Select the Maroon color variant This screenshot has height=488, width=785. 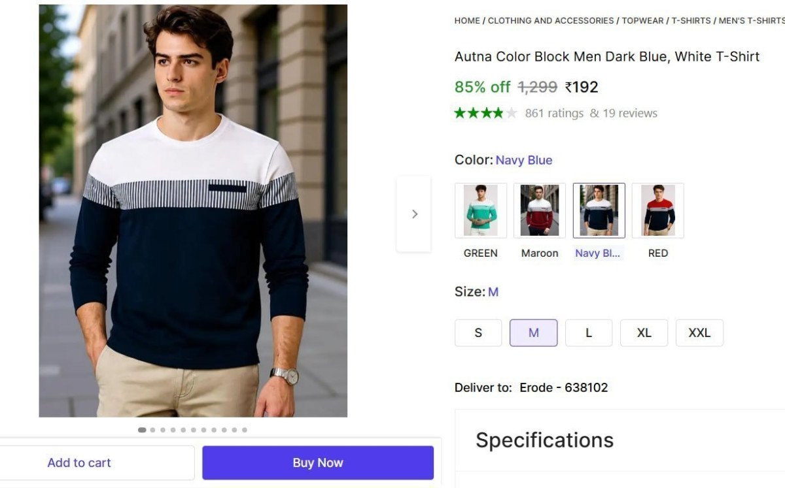540,210
